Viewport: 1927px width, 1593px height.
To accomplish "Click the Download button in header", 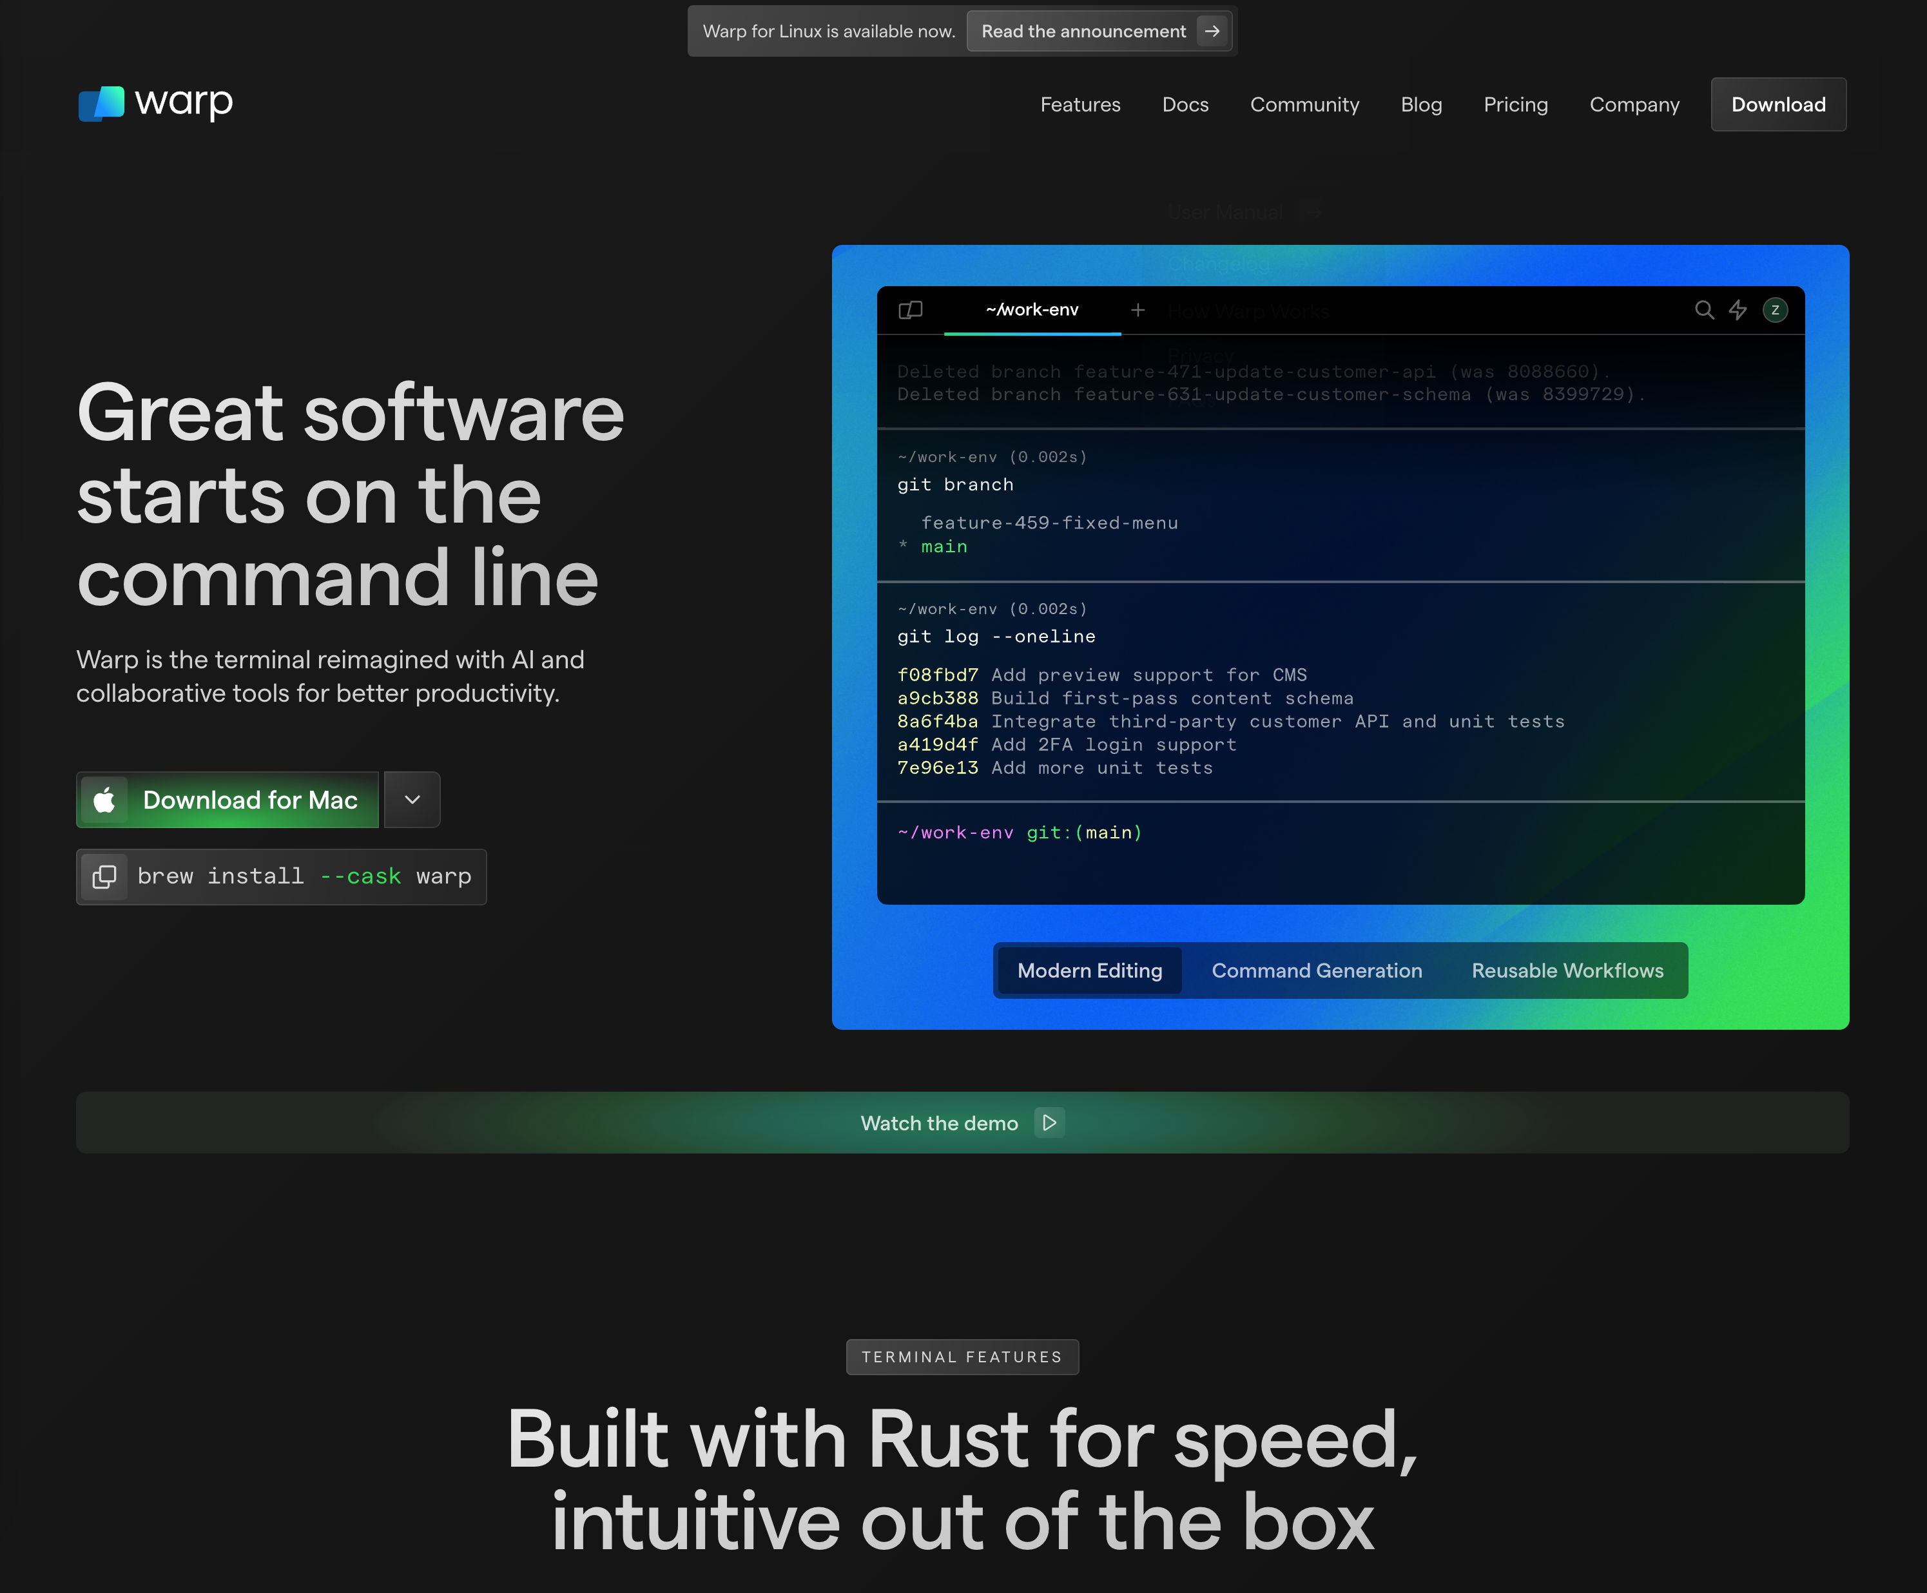I will [x=1778, y=104].
